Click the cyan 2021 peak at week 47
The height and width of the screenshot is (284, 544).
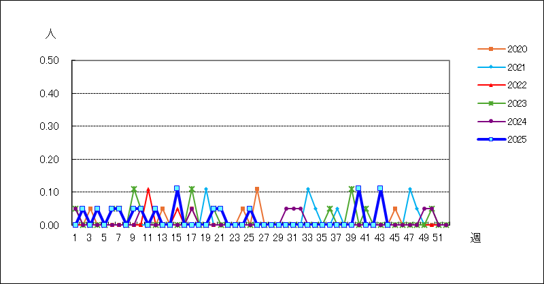click(x=410, y=189)
